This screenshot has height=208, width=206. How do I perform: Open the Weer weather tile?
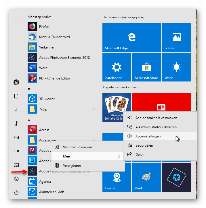[176, 67]
